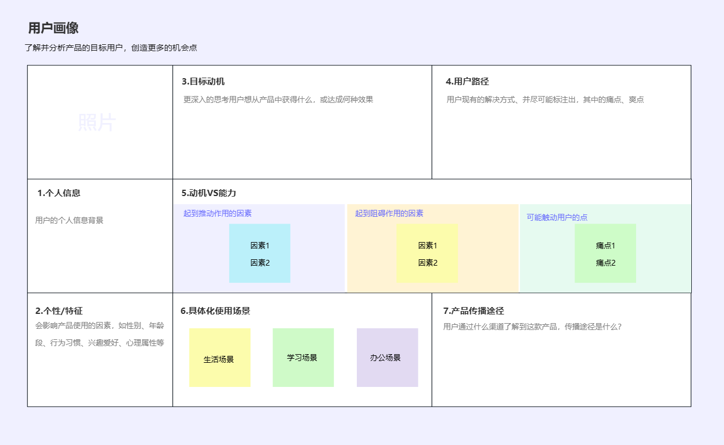Click the 用户的个人信息背景 description text
Screen dimensions: 724x445
pos(70,220)
